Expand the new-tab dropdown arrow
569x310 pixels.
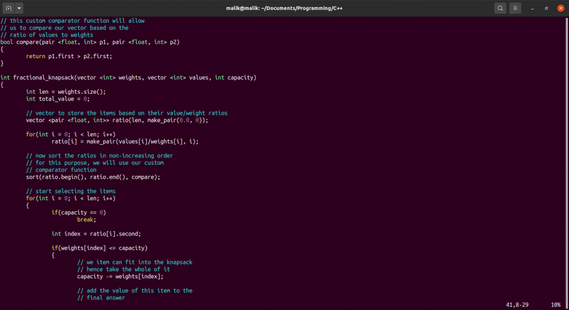pyautogui.click(x=19, y=8)
